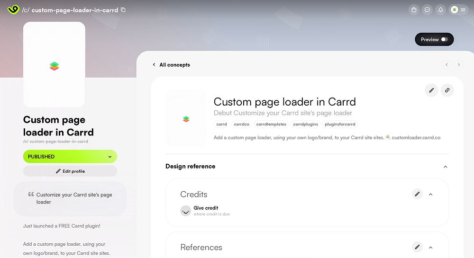
Task: Open the small concept thumbnail in card
Action: pyautogui.click(x=186, y=119)
